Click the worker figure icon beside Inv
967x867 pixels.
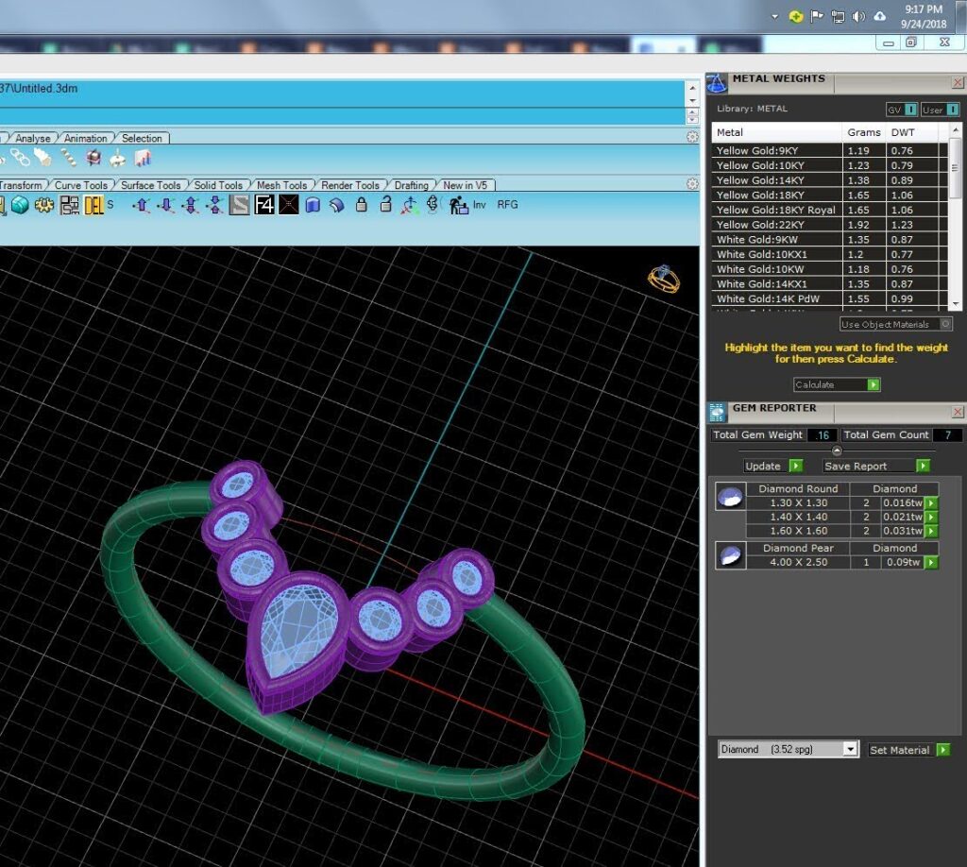(x=458, y=205)
